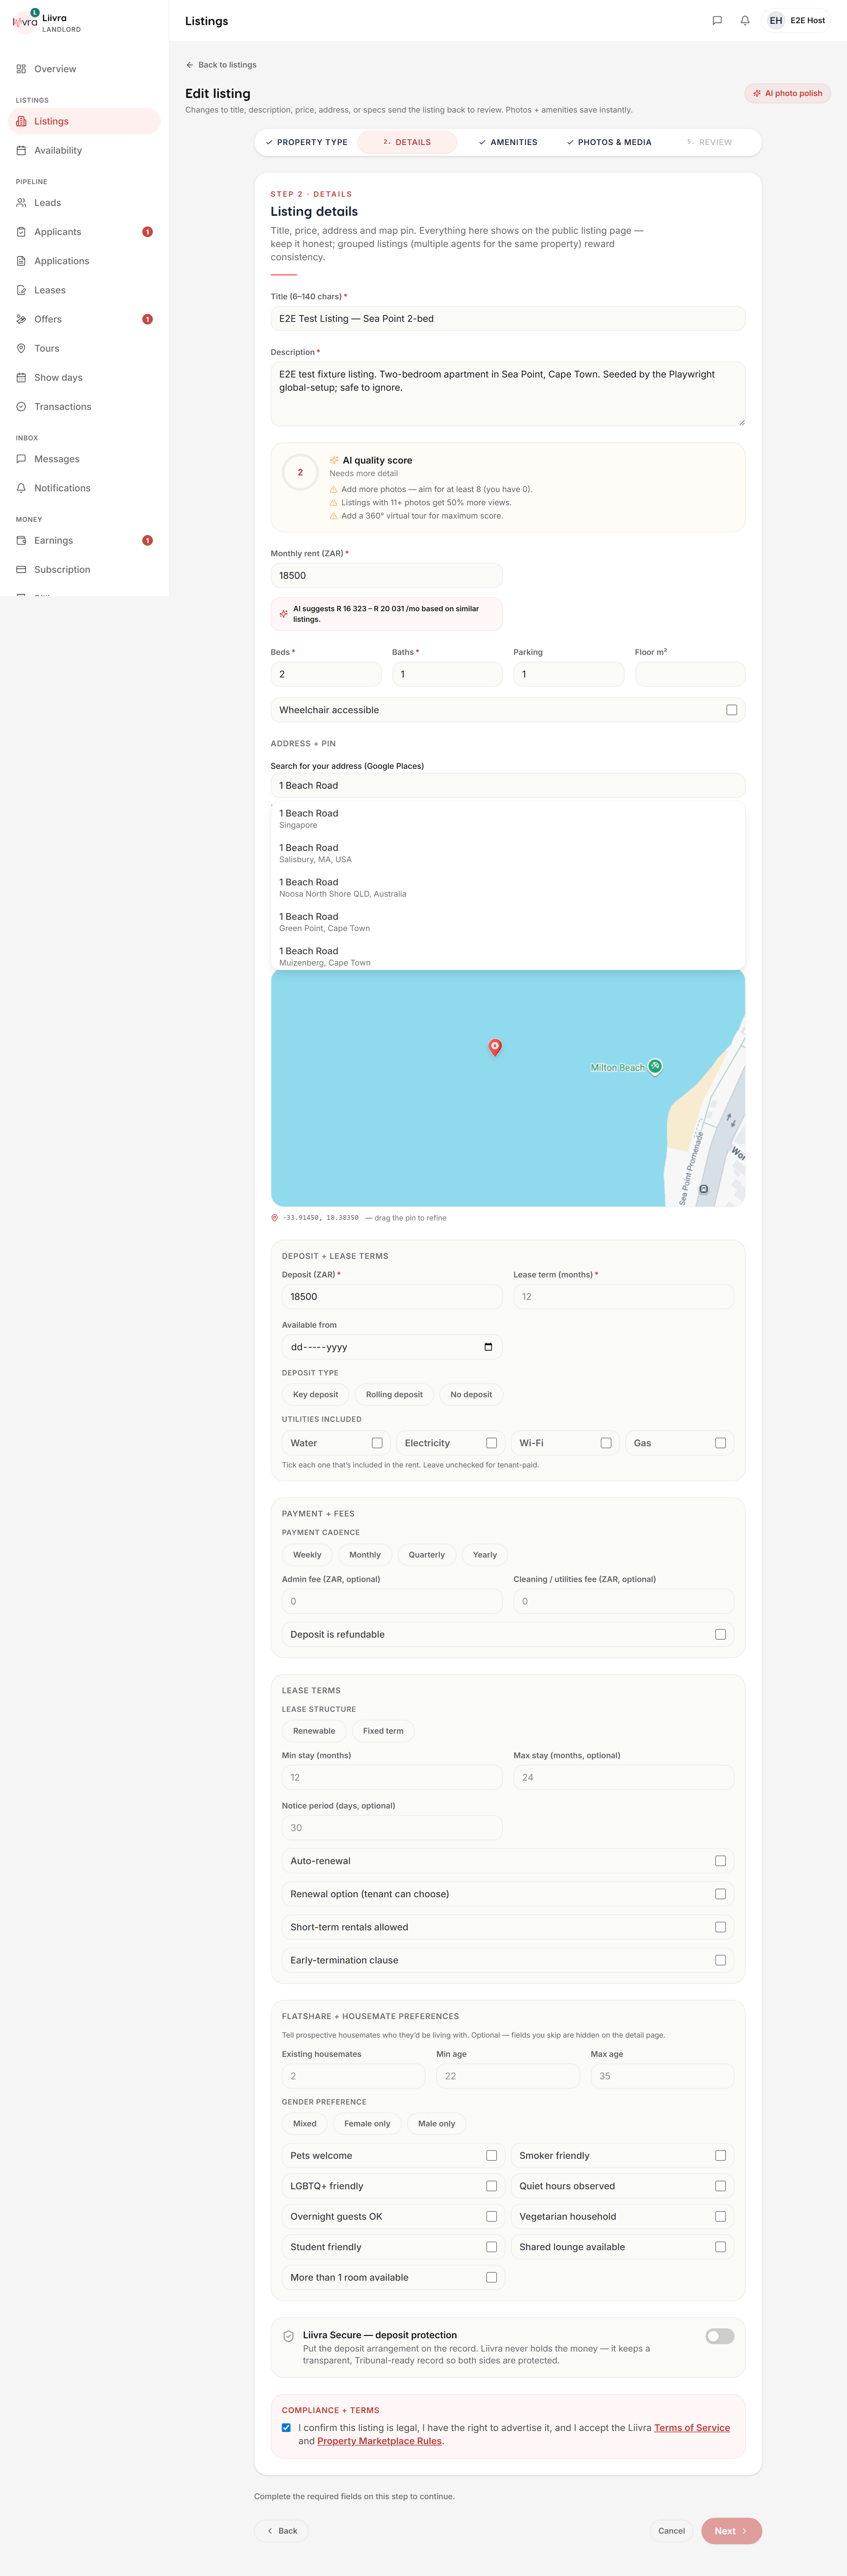Tick the Wi-Fi utility checkbox

(x=606, y=1443)
